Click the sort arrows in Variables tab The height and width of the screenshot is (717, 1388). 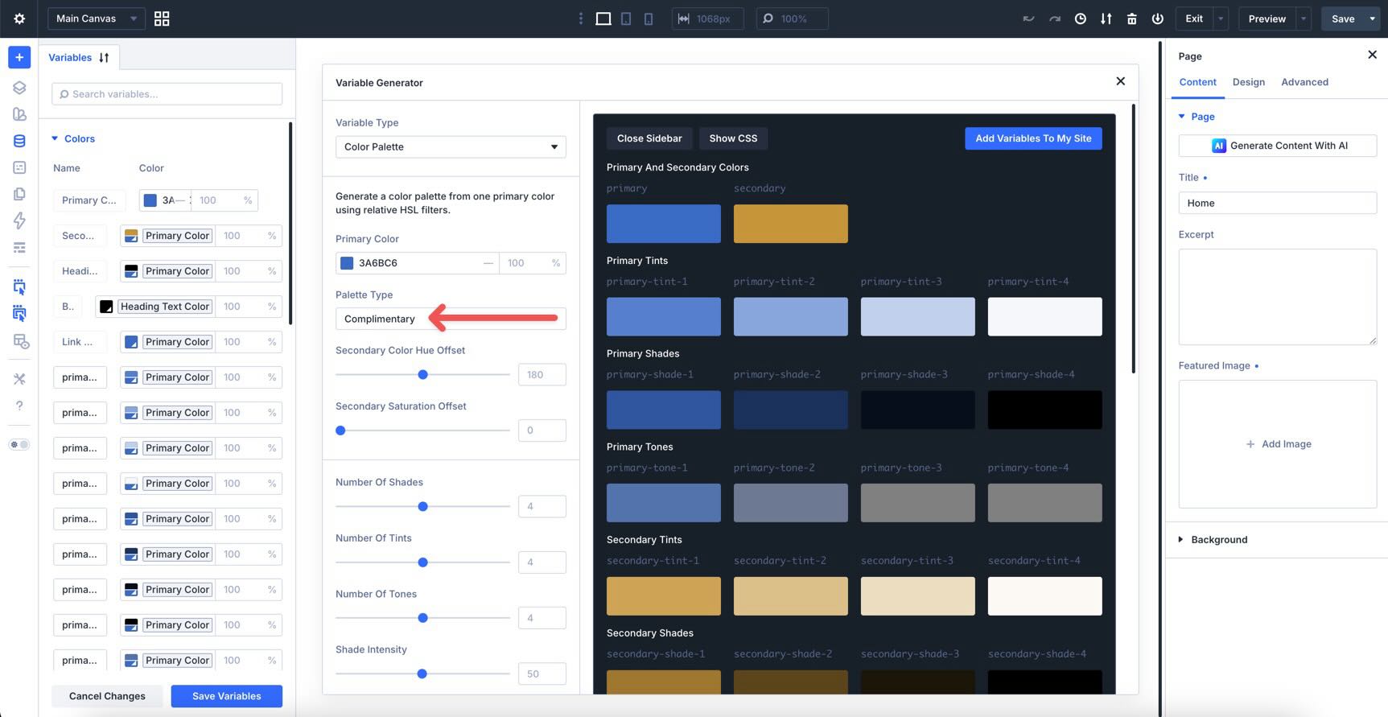coord(104,57)
